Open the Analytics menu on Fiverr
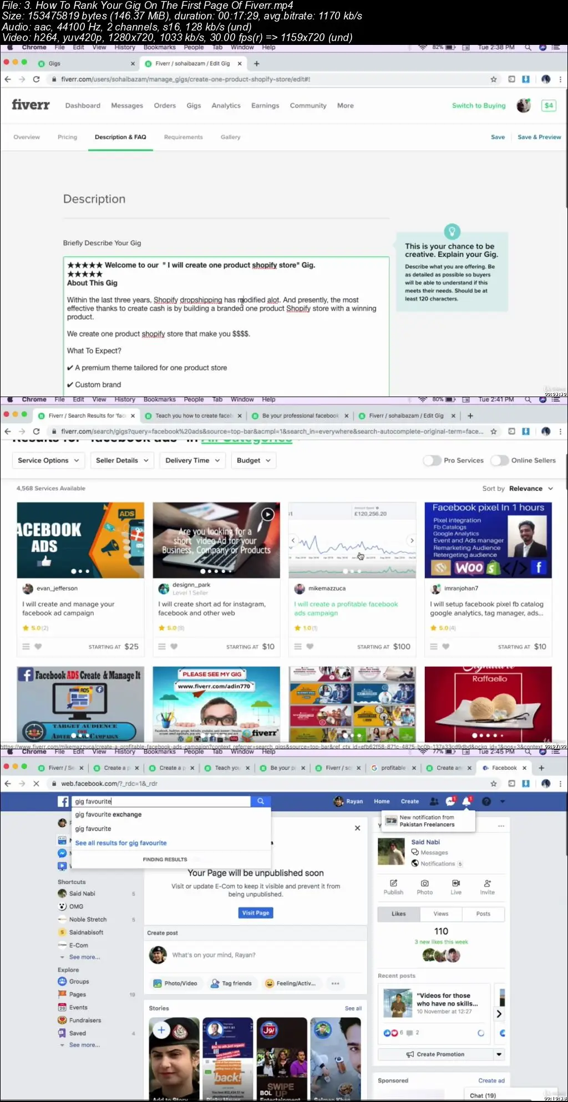 (226, 105)
